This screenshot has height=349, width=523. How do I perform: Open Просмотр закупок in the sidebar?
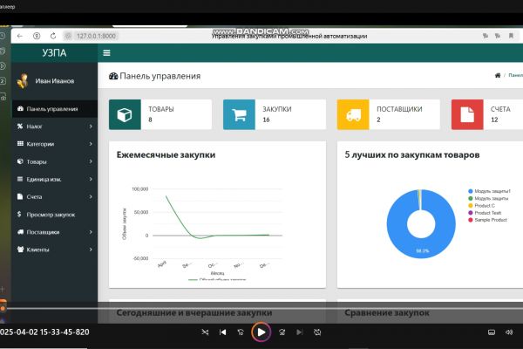(x=55, y=215)
